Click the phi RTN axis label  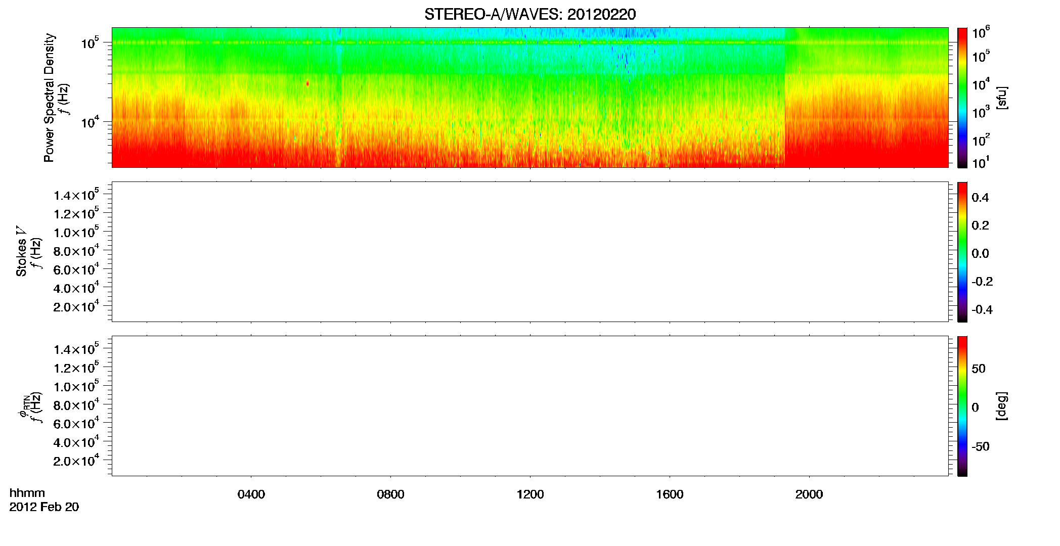[x=24, y=406]
